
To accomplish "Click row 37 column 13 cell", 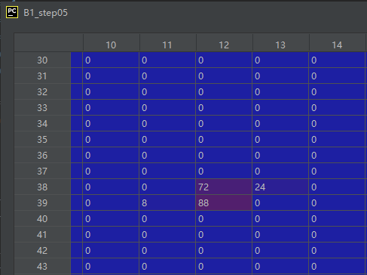I will tap(280, 171).
